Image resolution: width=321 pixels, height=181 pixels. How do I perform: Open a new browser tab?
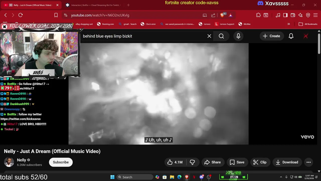[128, 5]
